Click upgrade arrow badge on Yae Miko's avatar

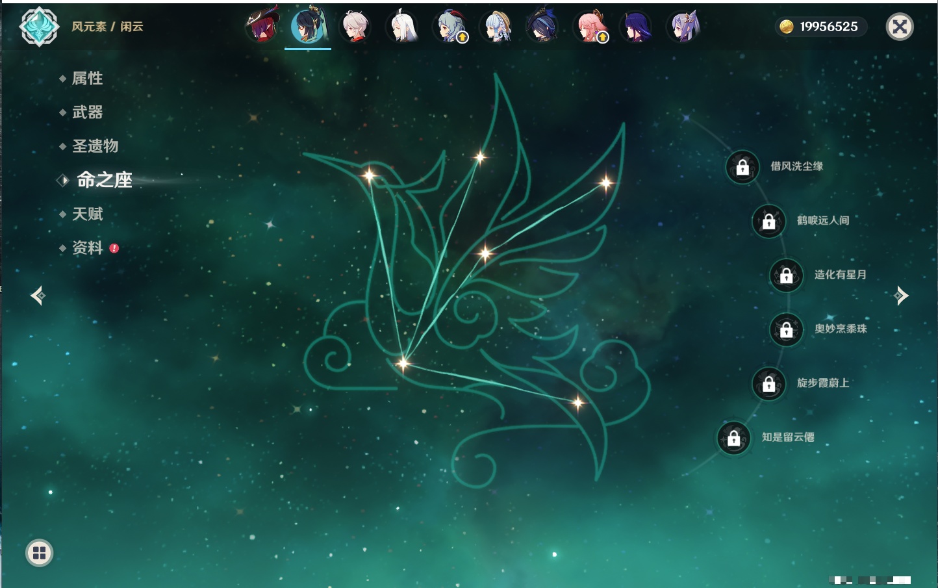603,38
